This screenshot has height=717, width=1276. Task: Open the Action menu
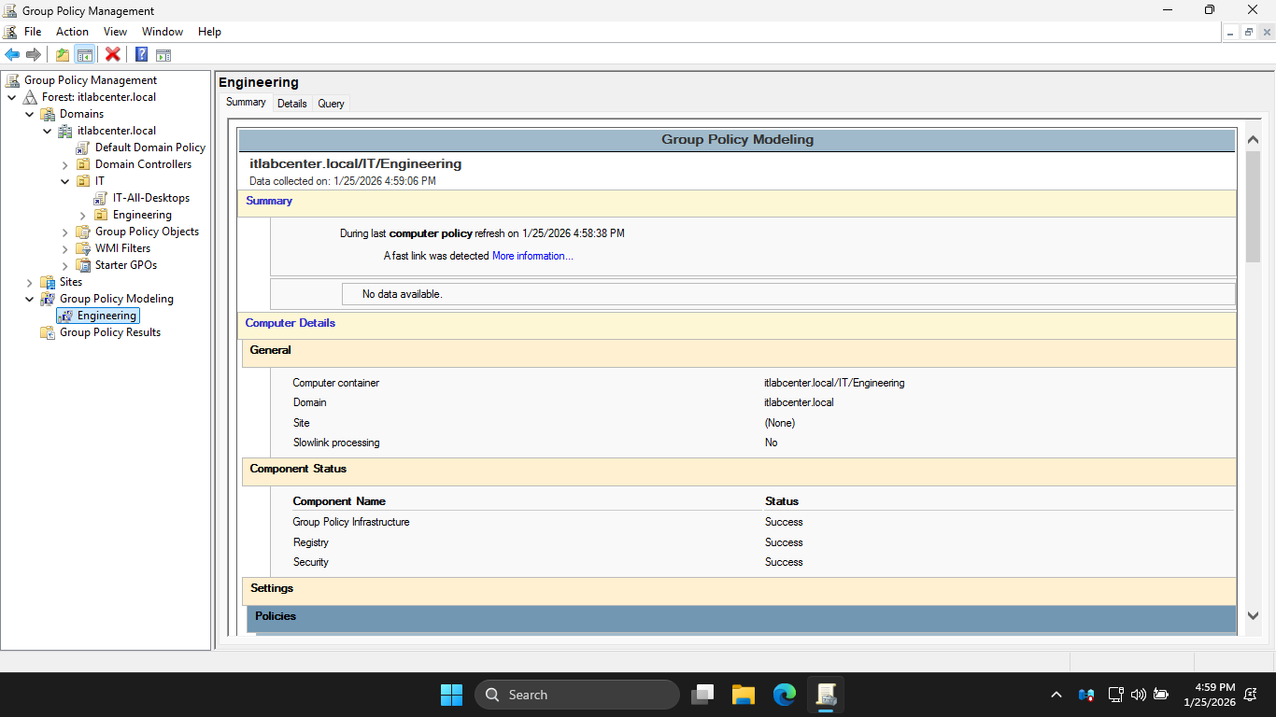[x=72, y=32]
